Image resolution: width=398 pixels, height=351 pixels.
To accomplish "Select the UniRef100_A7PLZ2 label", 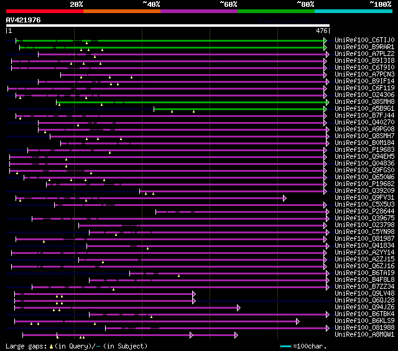I will point(364,54).
